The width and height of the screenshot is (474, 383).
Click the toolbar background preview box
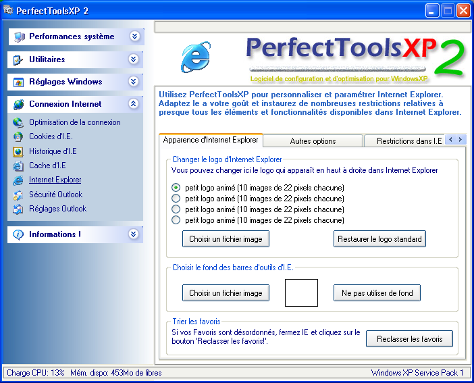click(x=301, y=293)
